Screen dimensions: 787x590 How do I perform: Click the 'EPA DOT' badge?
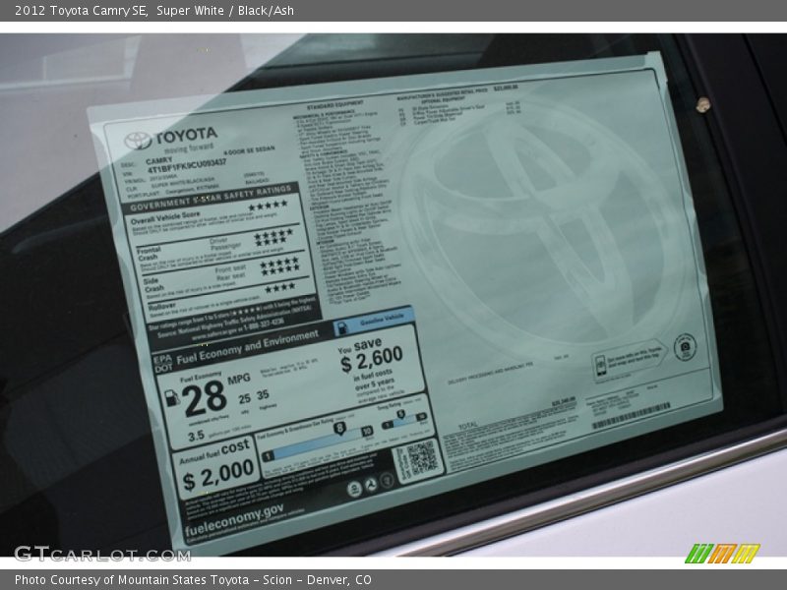click(x=163, y=363)
